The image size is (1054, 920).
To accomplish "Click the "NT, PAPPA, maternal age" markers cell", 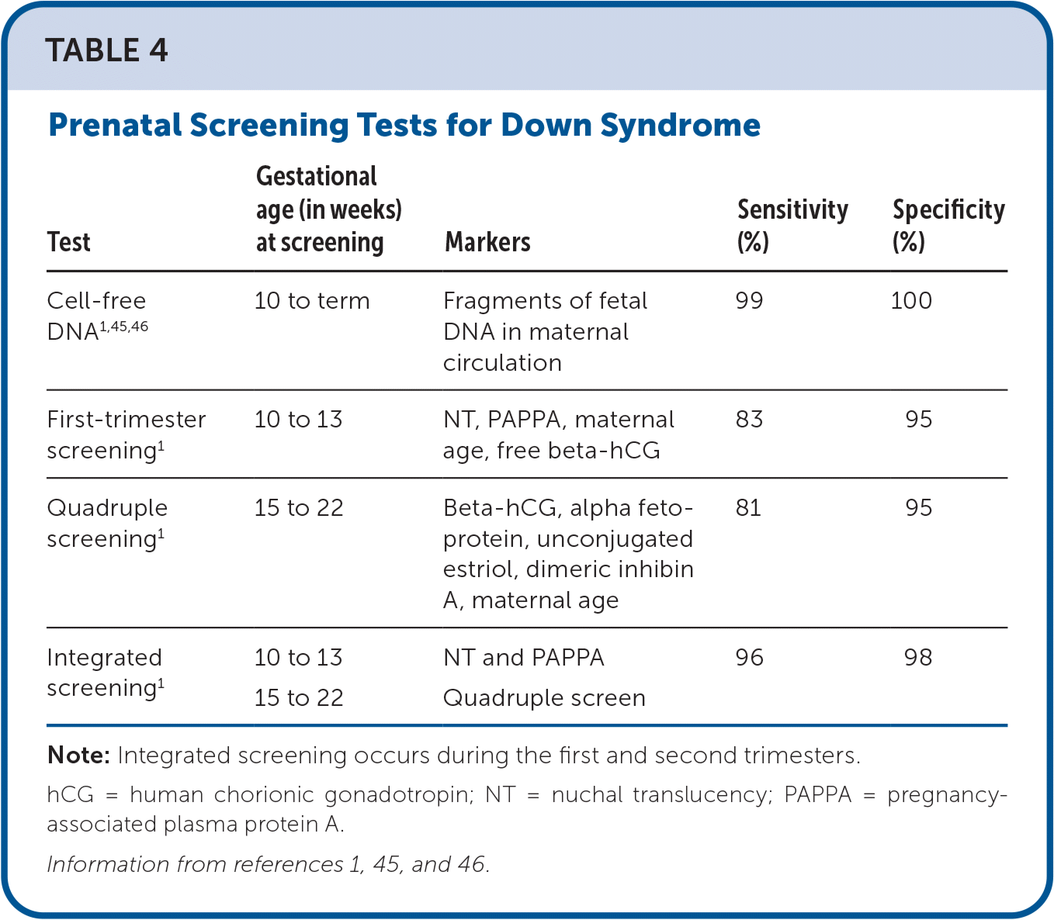I will pos(558,434).
